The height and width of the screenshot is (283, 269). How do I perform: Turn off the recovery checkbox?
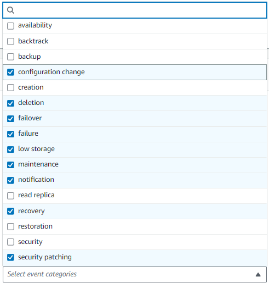point(10,211)
